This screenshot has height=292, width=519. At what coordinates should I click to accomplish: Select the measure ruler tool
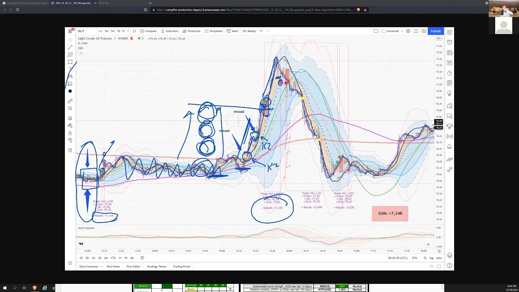(x=70, y=101)
